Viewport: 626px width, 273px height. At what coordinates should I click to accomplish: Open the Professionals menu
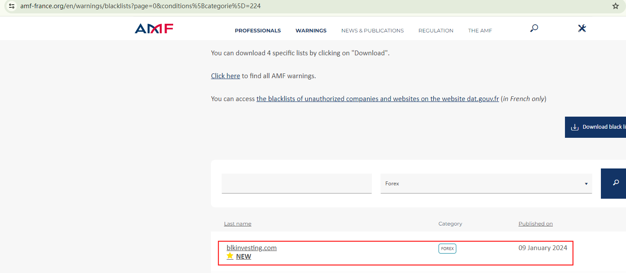[x=258, y=31]
